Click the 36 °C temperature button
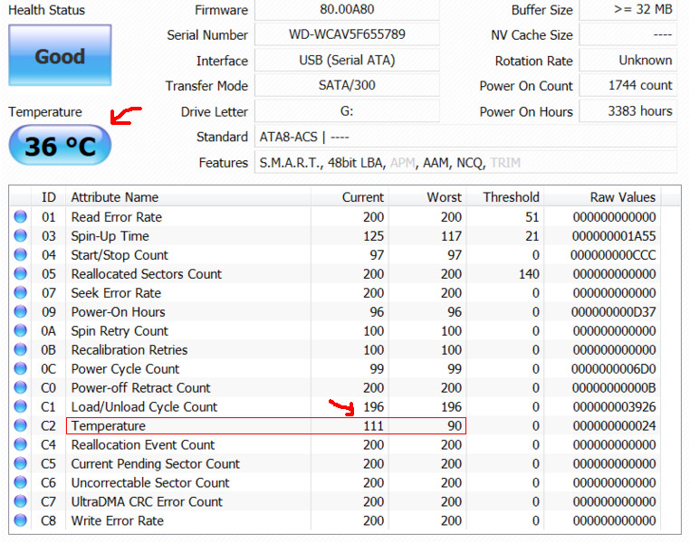 [60, 146]
